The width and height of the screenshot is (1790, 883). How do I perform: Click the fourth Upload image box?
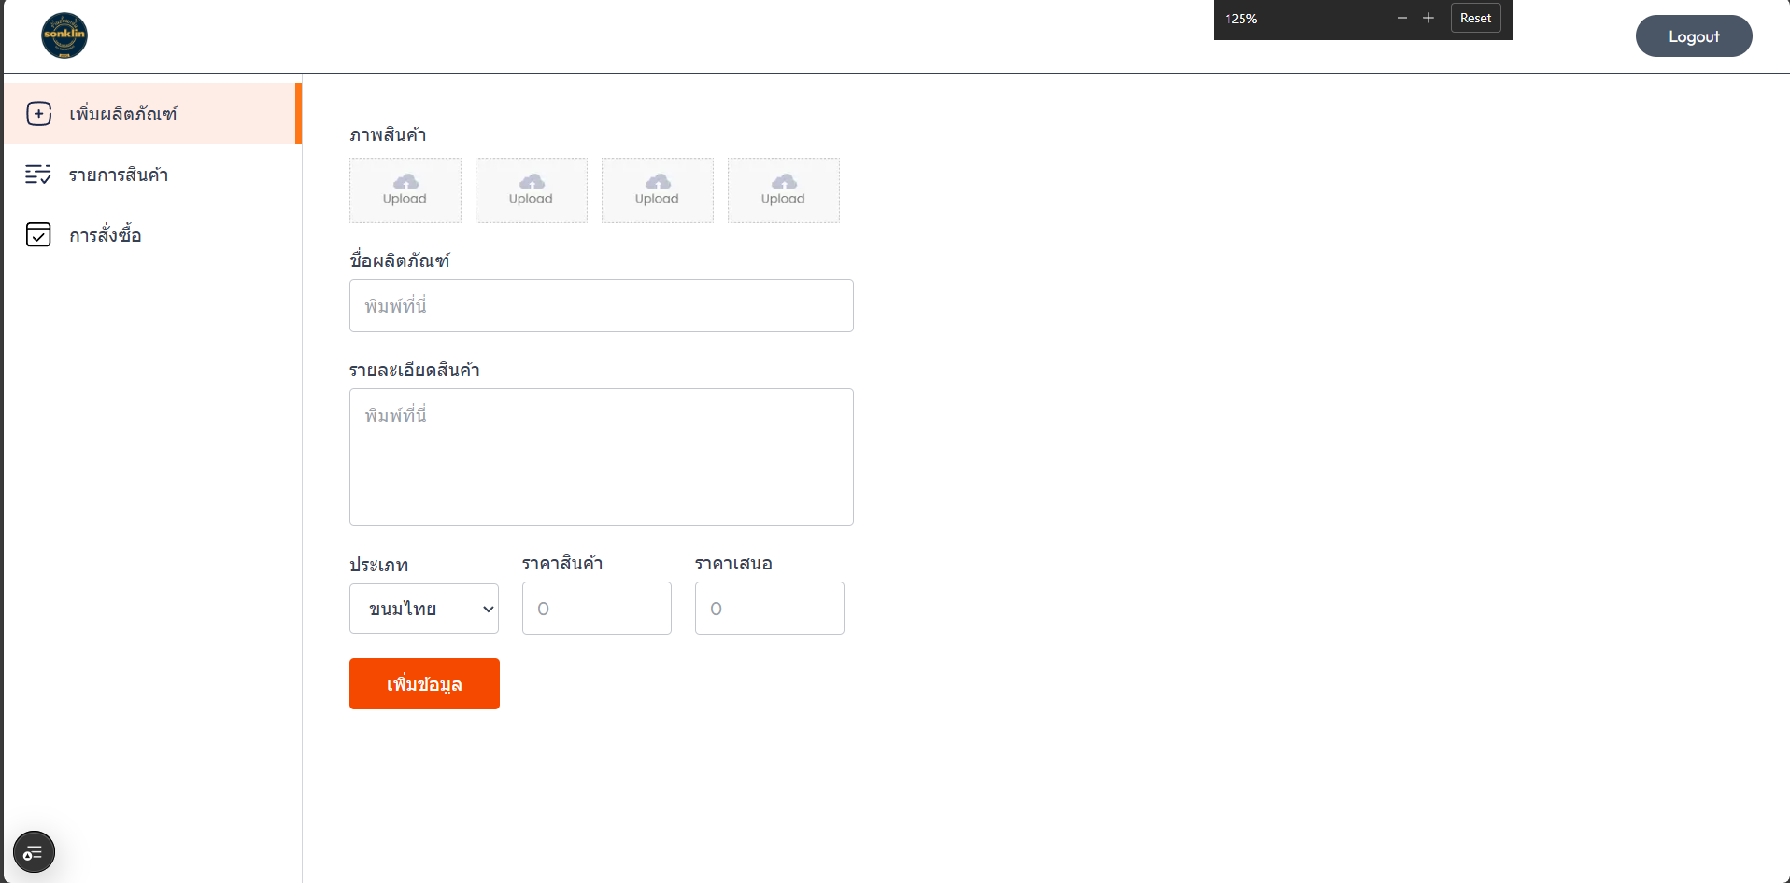pyautogui.click(x=783, y=190)
